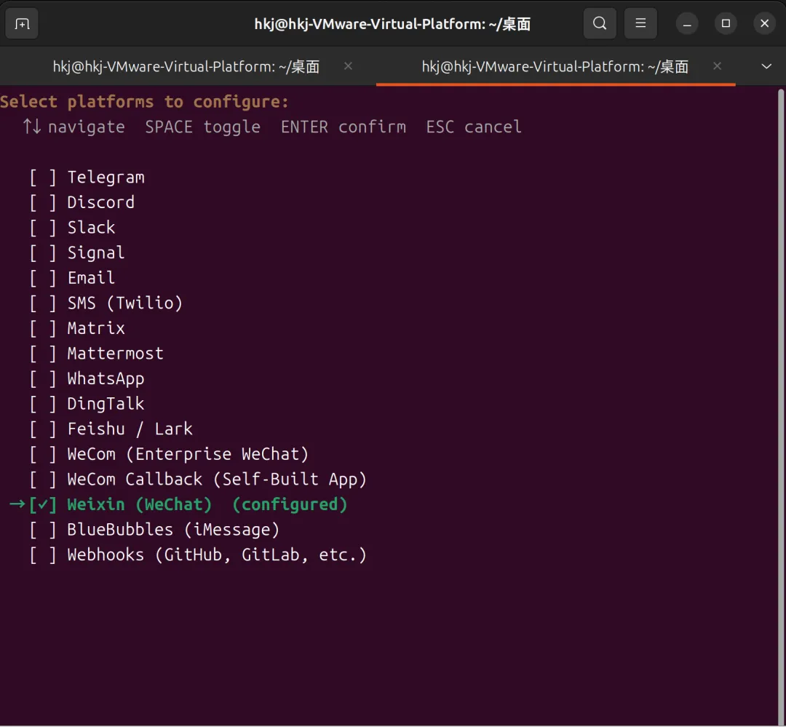
Task: Click the WhatsApp label text
Action: pyautogui.click(x=106, y=378)
